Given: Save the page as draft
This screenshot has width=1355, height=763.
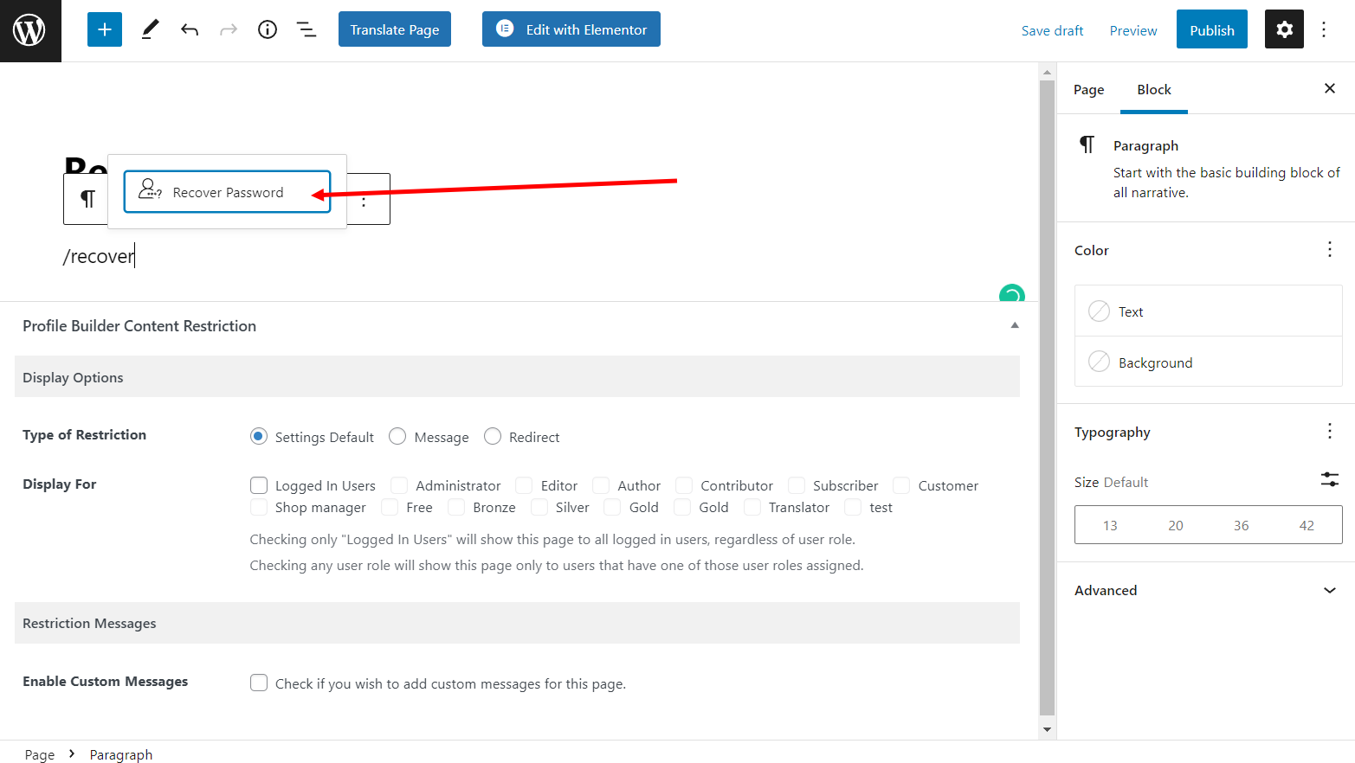Looking at the screenshot, I should pyautogui.click(x=1052, y=30).
